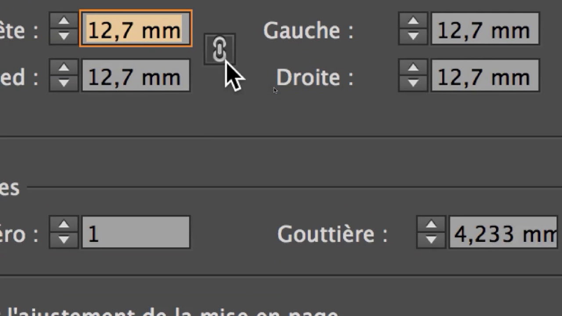The image size is (562, 316).
Task: Increase the column number (Numéro) value
Action: click(x=64, y=225)
